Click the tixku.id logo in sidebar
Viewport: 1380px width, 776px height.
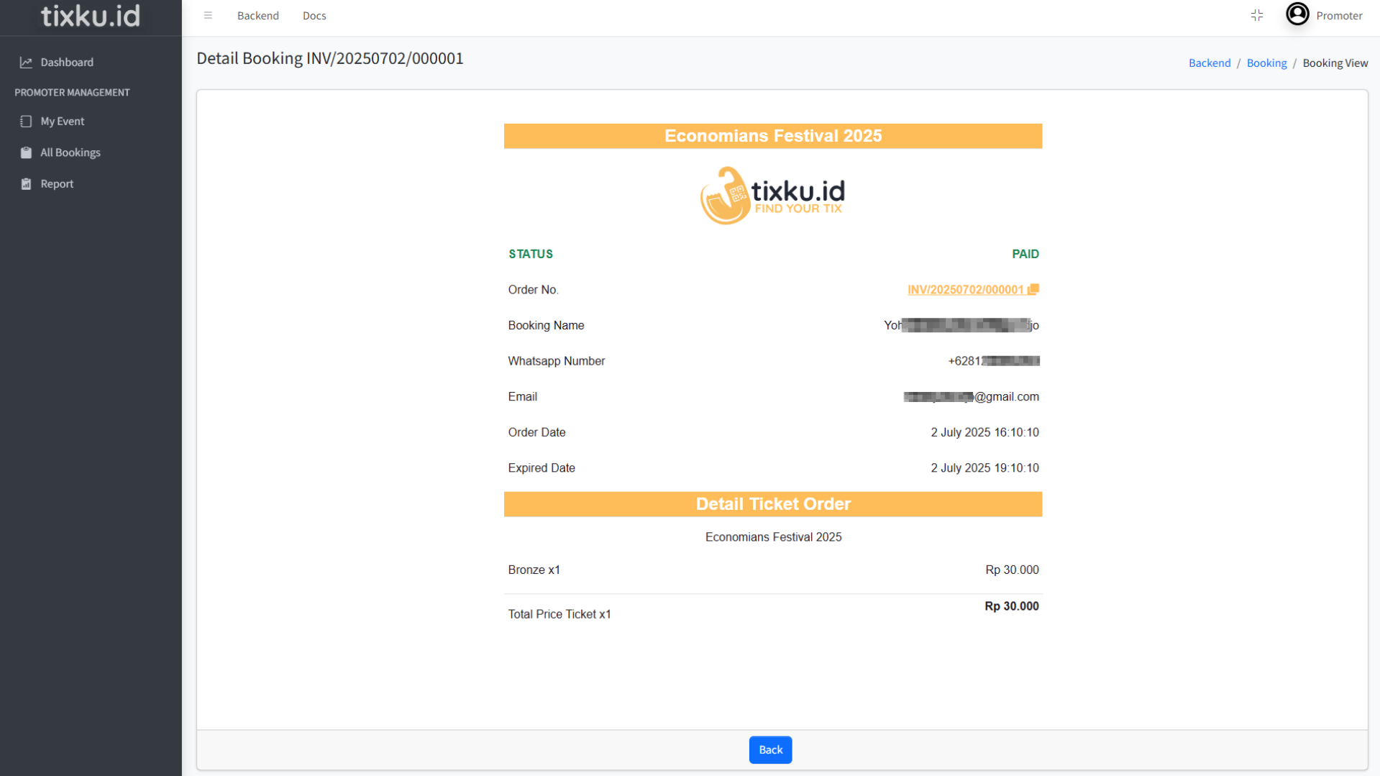[91, 17]
